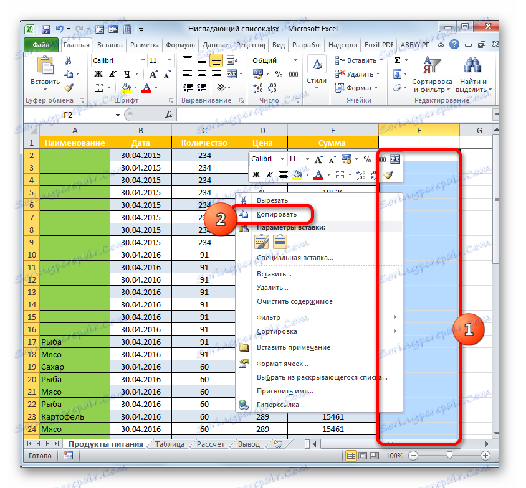Viewport: 526px width, 488px height.
Task: Click the mini toolbar format painter brush
Action: pyautogui.click(x=388, y=174)
